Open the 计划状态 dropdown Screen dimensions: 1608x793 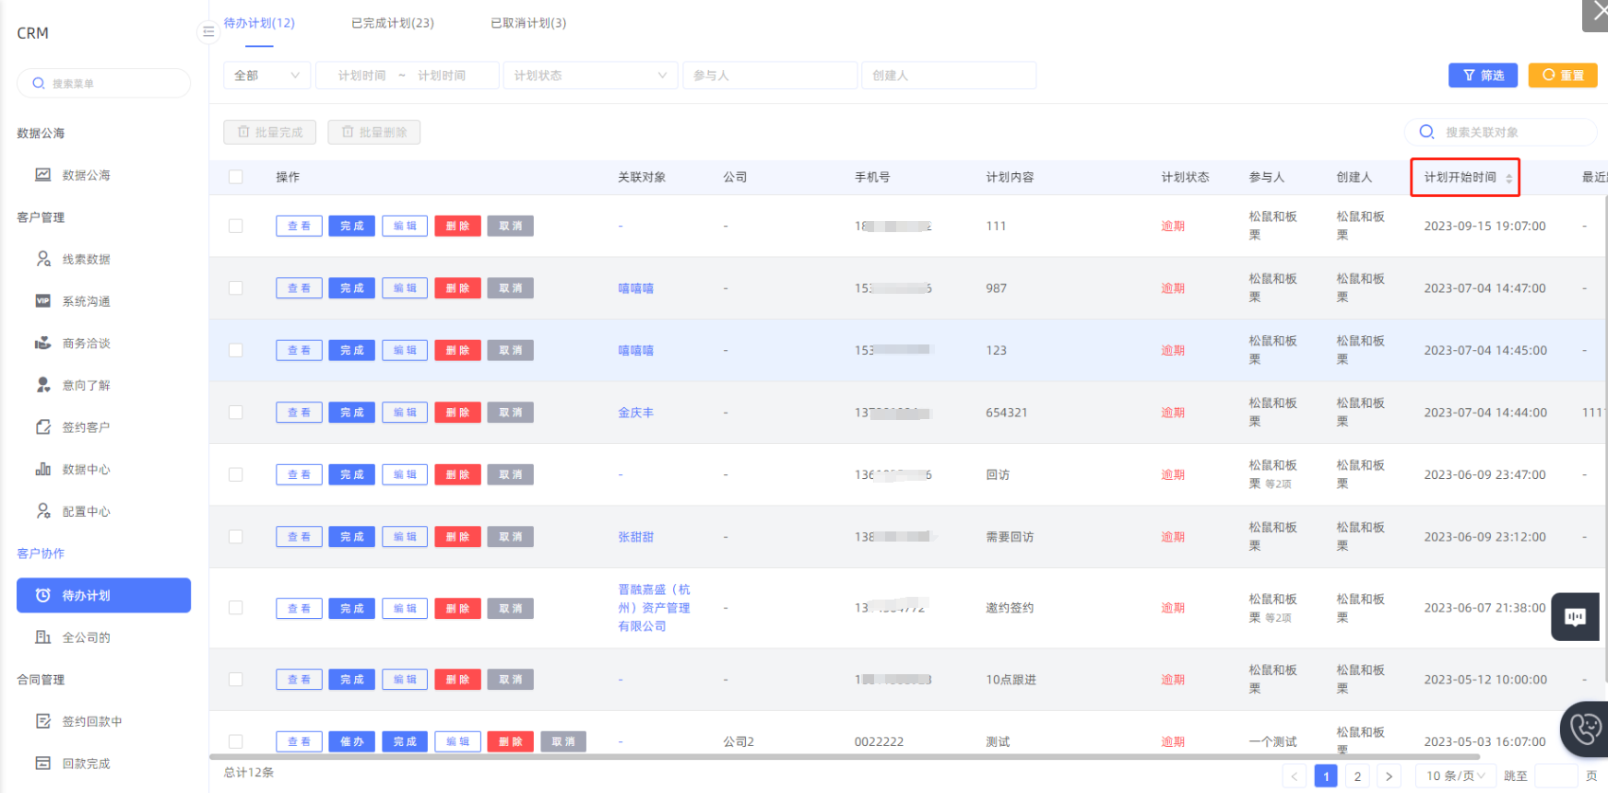coord(590,76)
